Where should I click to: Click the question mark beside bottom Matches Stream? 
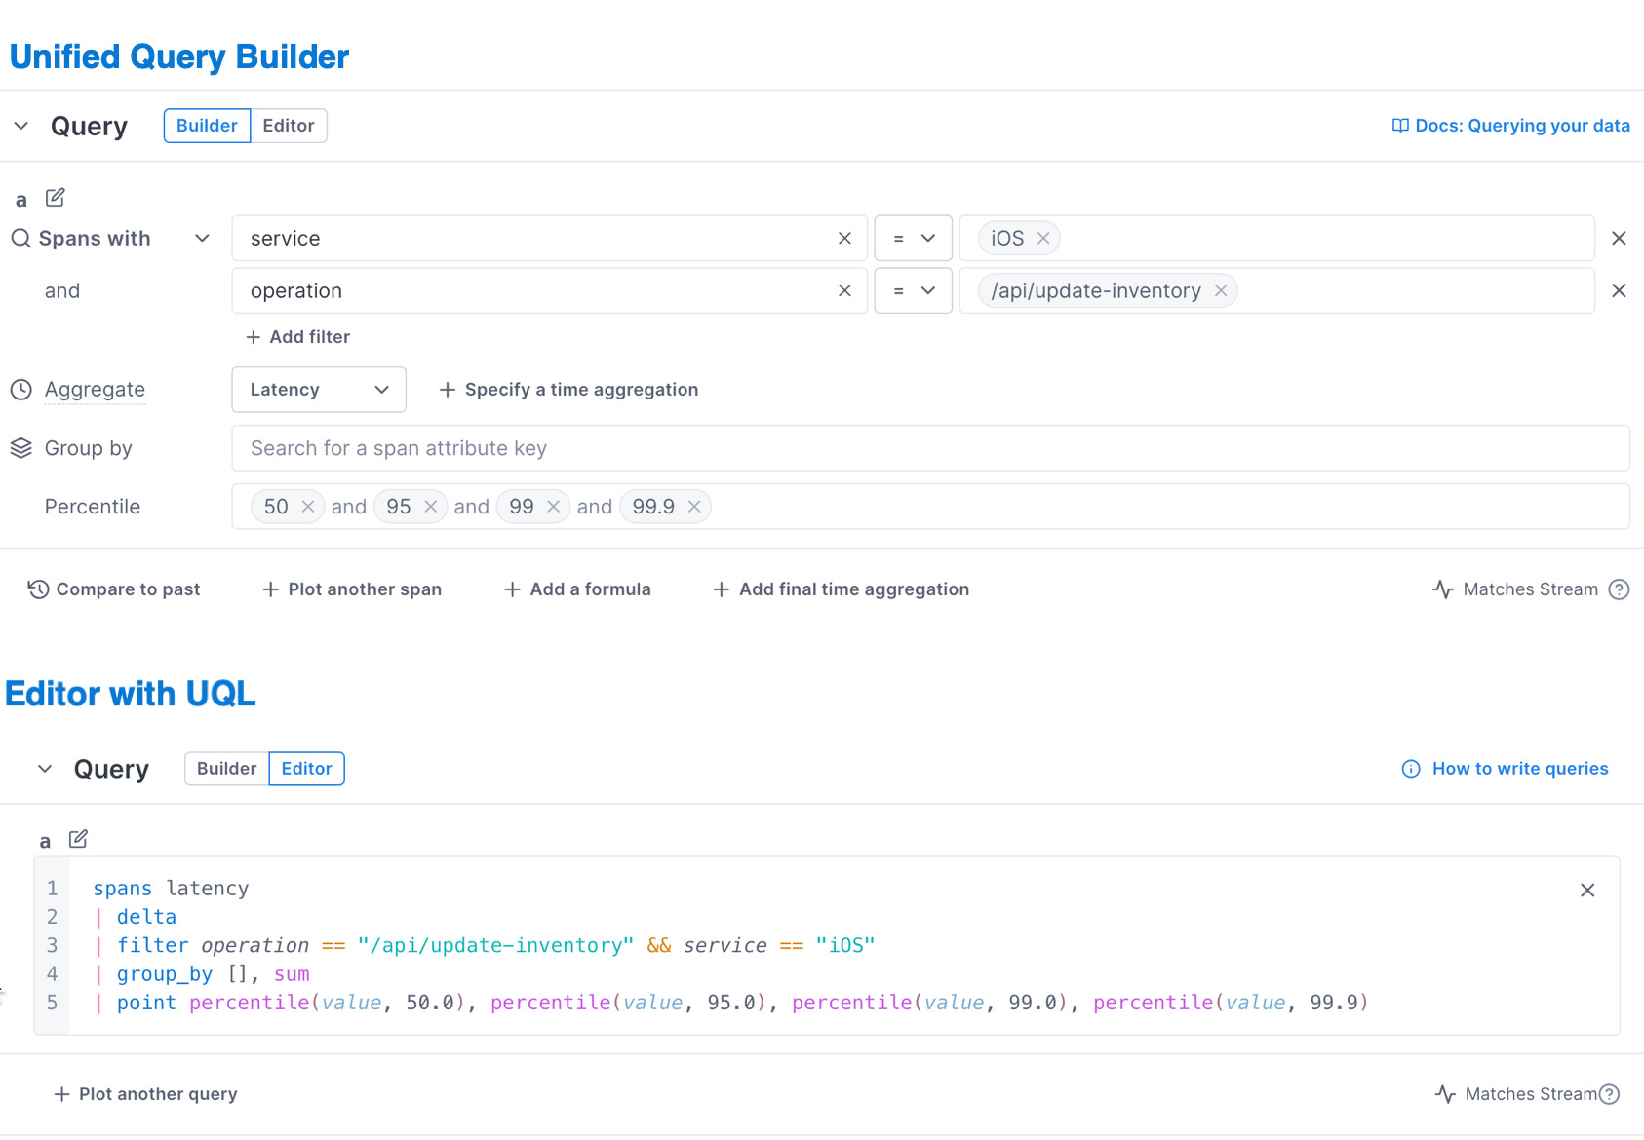pos(1610,1094)
